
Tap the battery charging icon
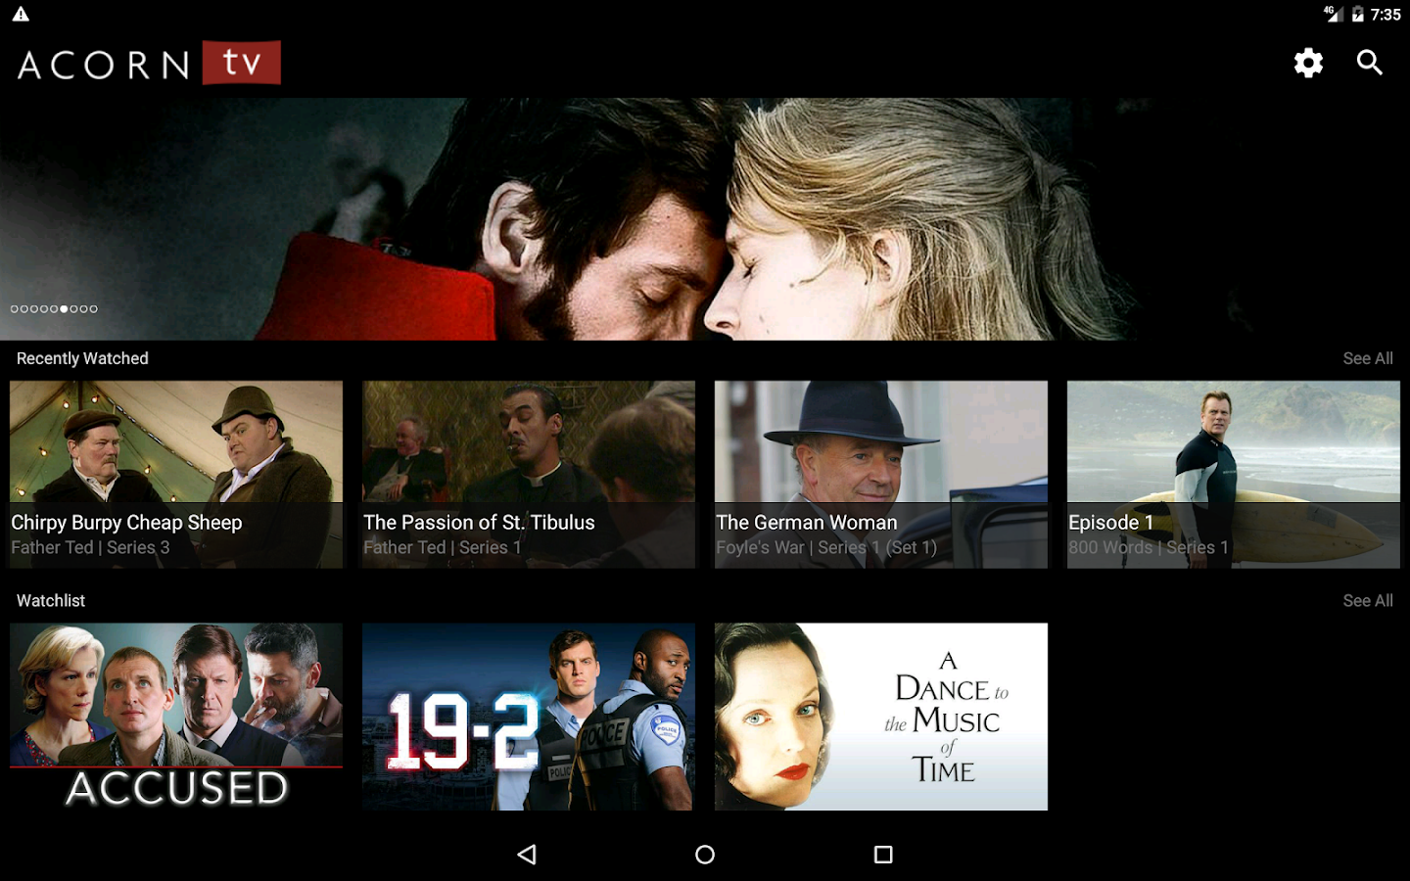click(1358, 14)
